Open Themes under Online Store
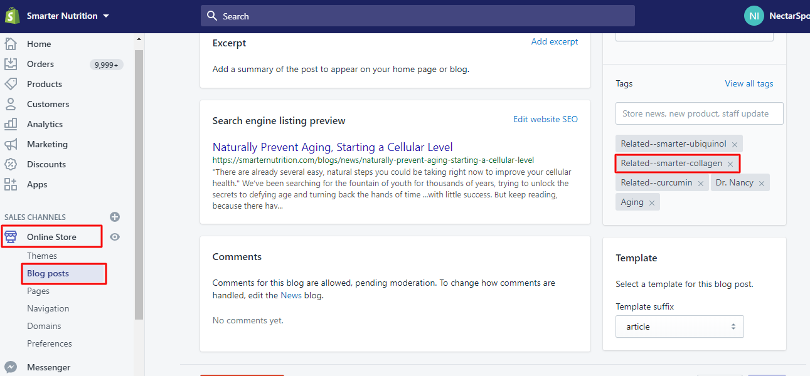Viewport: 810px width, 376px height. pos(42,256)
